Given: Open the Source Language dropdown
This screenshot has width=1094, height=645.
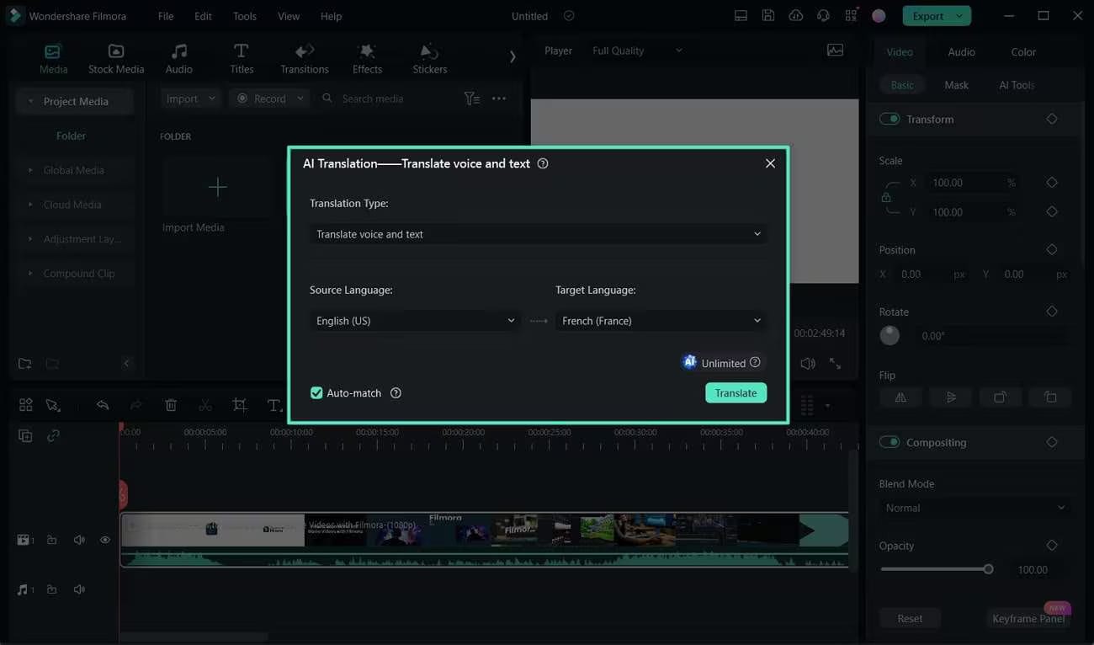Looking at the screenshot, I should pyautogui.click(x=415, y=321).
